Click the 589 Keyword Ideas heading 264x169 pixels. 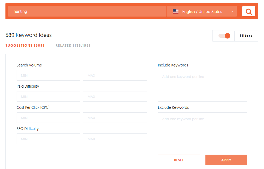tap(28, 35)
